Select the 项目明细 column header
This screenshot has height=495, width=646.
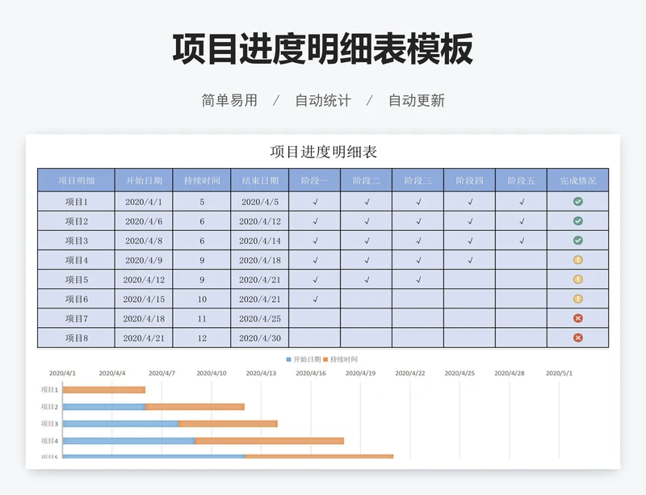[x=76, y=180]
